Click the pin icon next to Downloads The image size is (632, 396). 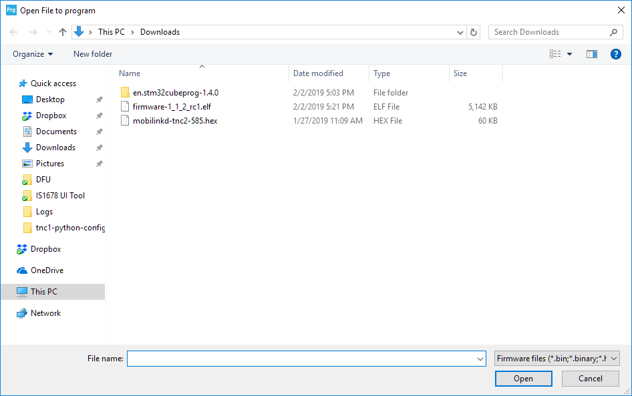click(x=99, y=148)
